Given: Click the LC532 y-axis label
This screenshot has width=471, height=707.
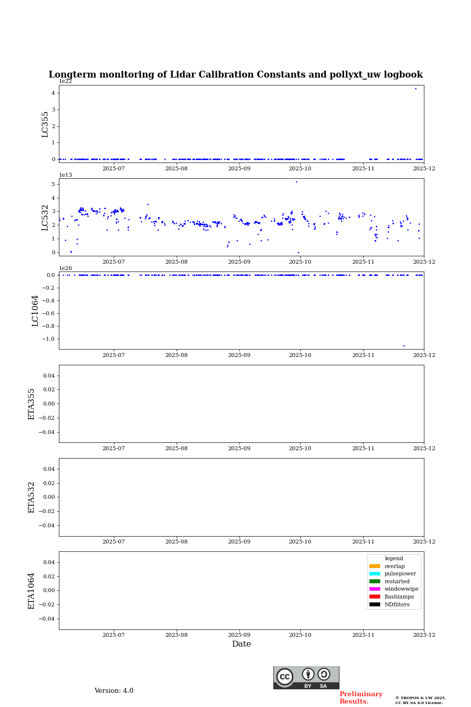Looking at the screenshot, I should 45,217.
